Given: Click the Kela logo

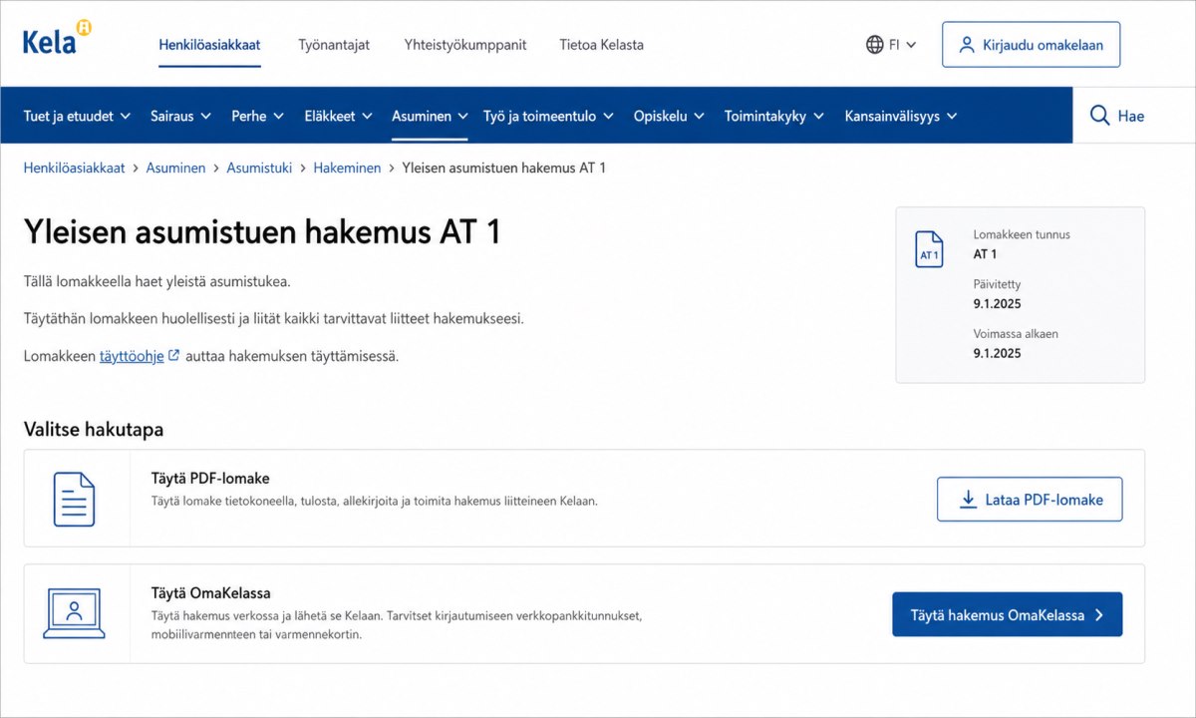Looking at the screenshot, I should 57,38.
